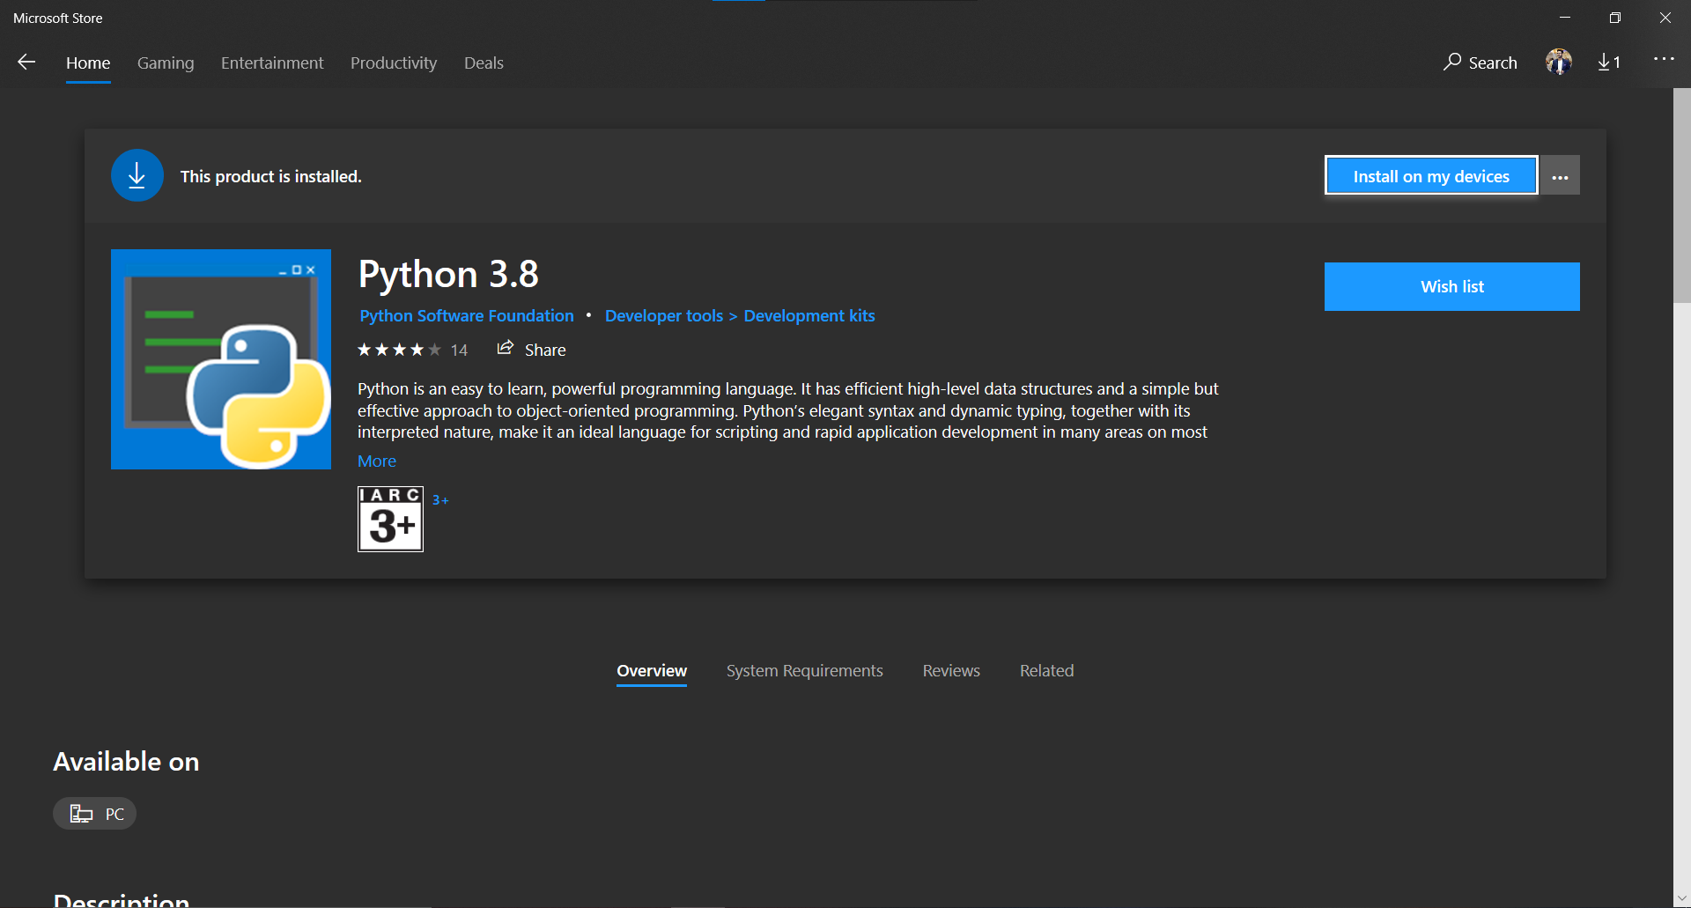Screen dimensions: 1691x908
Task: Restore down the Microsoft Store window
Action: (x=1615, y=18)
